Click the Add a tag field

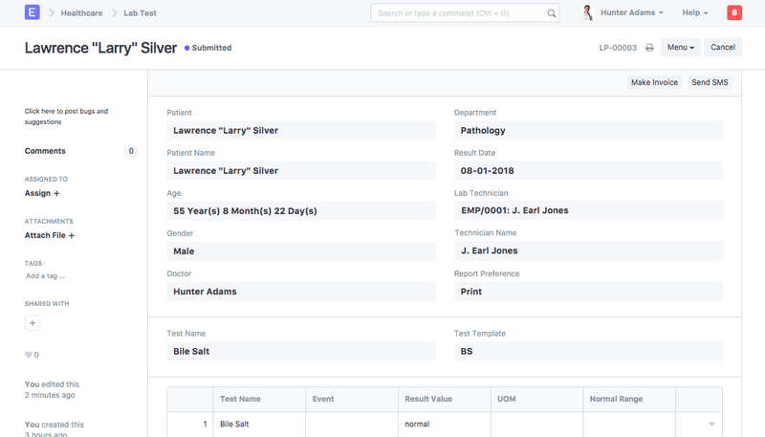coord(46,276)
